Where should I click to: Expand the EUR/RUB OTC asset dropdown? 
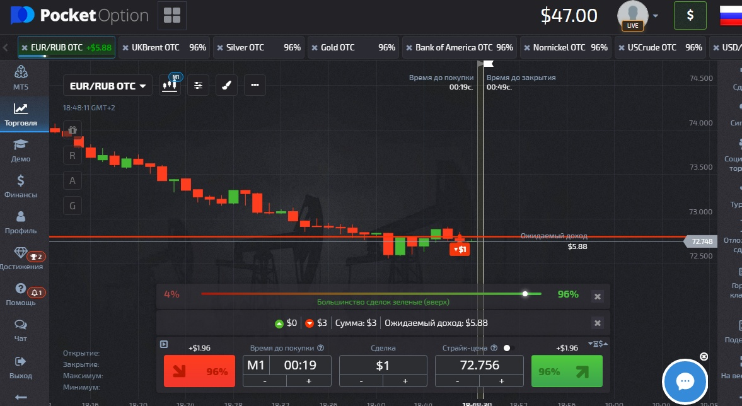pos(108,86)
